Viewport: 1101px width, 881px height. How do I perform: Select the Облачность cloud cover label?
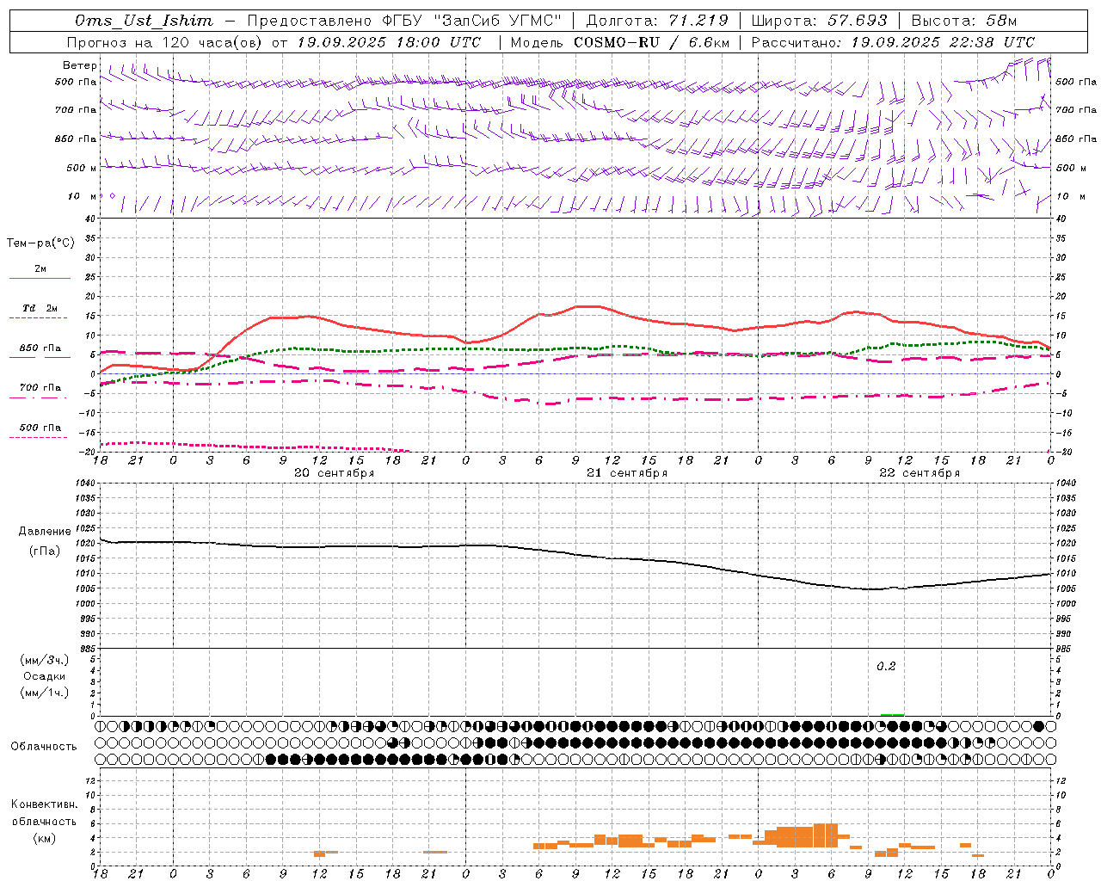coord(44,747)
